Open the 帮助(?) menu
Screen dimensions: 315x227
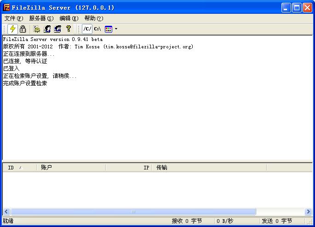(x=94, y=18)
